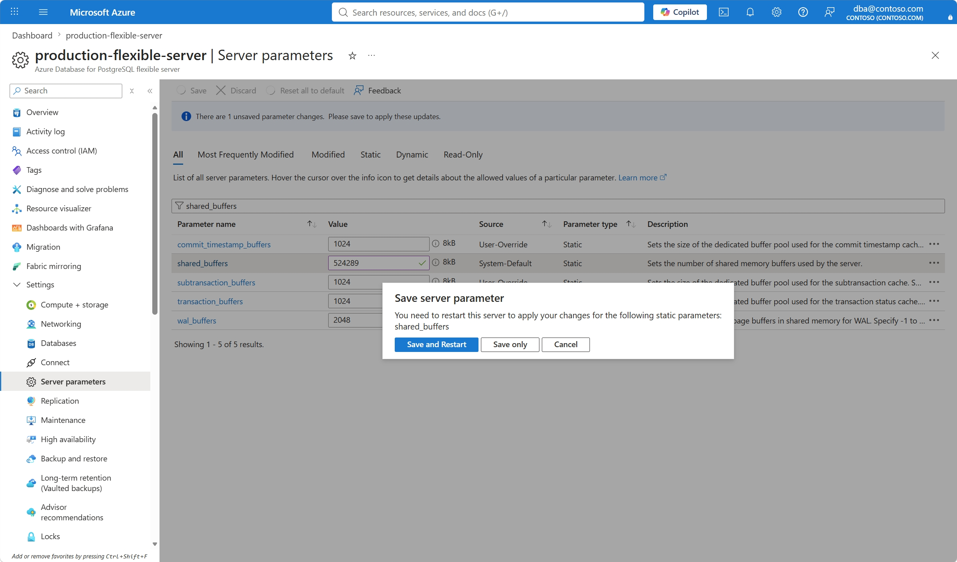The height and width of the screenshot is (562, 957).
Task: Open row options for shared_buffers
Action: [x=934, y=263]
